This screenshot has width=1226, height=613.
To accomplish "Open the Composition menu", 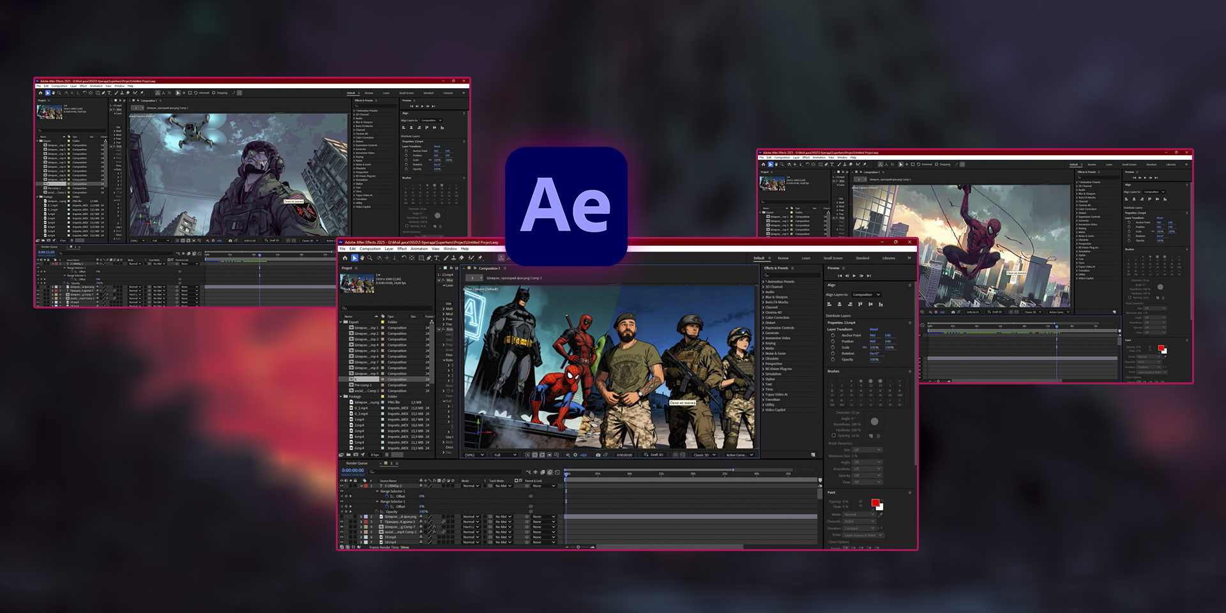I will pos(370,249).
